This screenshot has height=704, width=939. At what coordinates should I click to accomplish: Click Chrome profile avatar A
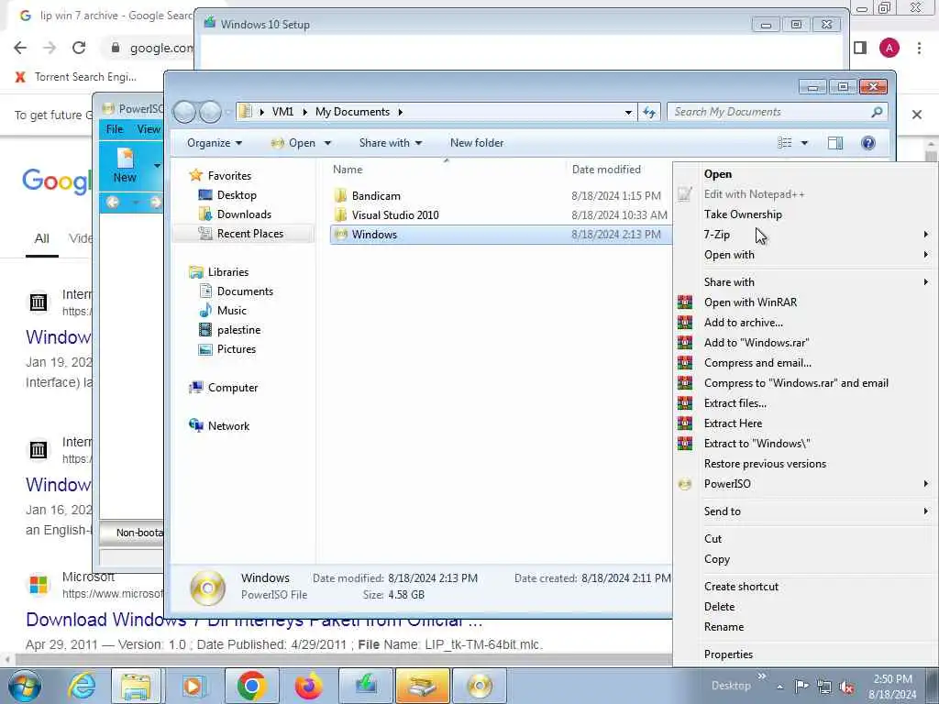(x=889, y=48)
